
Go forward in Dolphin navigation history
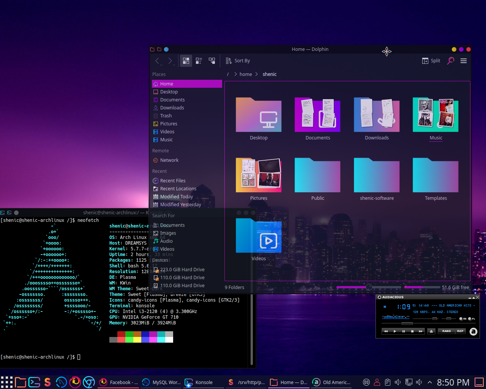click(x=170, y=61)
